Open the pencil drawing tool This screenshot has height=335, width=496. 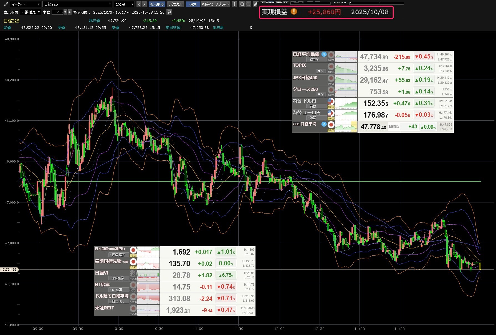pyautogui.click(x=255, y=4)
